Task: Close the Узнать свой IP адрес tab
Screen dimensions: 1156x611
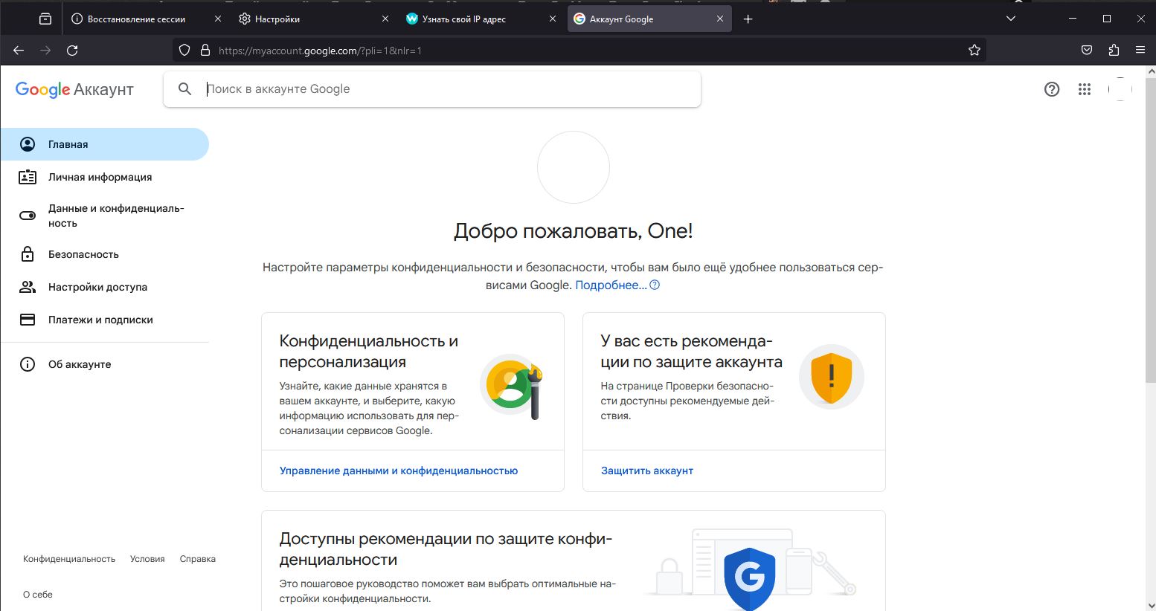Action: click(x=553, y=19)
